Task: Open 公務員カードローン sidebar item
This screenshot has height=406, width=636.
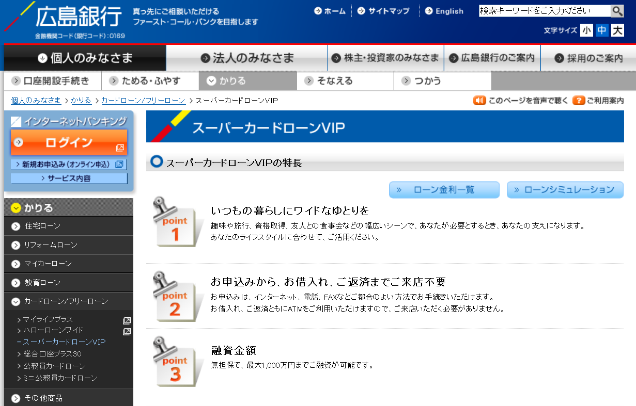Action: tap(54, 366)
